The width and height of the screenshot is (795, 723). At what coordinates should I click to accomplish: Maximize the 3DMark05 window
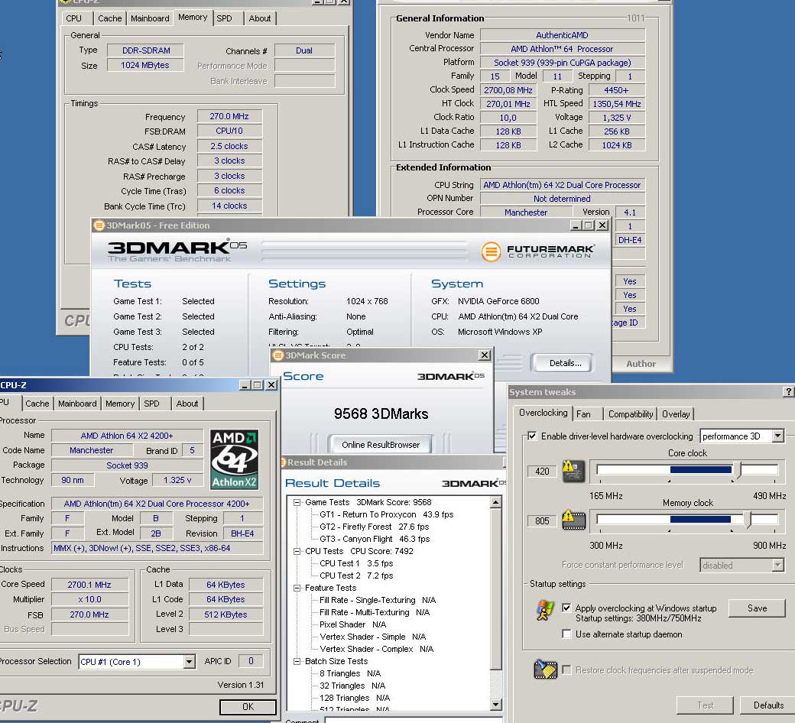(589, 225)
